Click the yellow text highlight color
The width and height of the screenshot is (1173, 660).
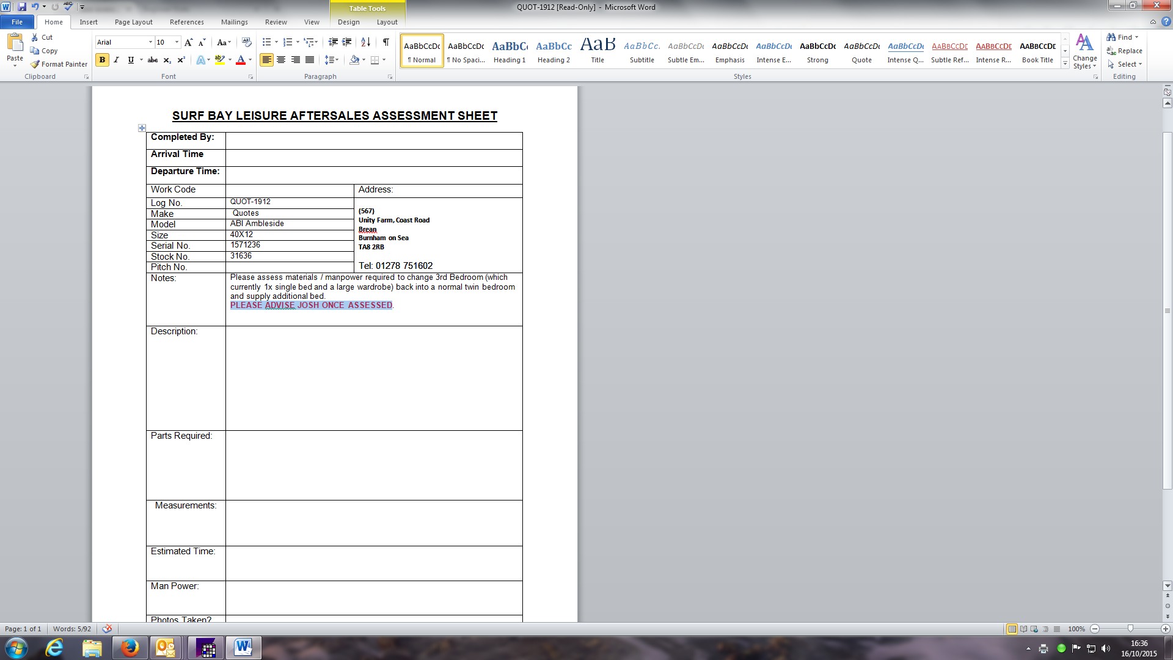click(219, 60)
